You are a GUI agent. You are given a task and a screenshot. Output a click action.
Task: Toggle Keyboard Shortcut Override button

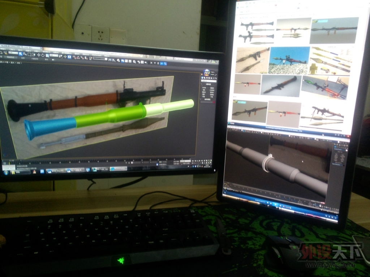pyautogui.click(x=69, y=57)
